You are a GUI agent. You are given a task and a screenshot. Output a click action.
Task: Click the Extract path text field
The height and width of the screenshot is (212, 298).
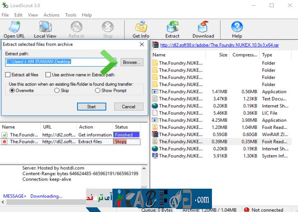click(x=60, y=62)
